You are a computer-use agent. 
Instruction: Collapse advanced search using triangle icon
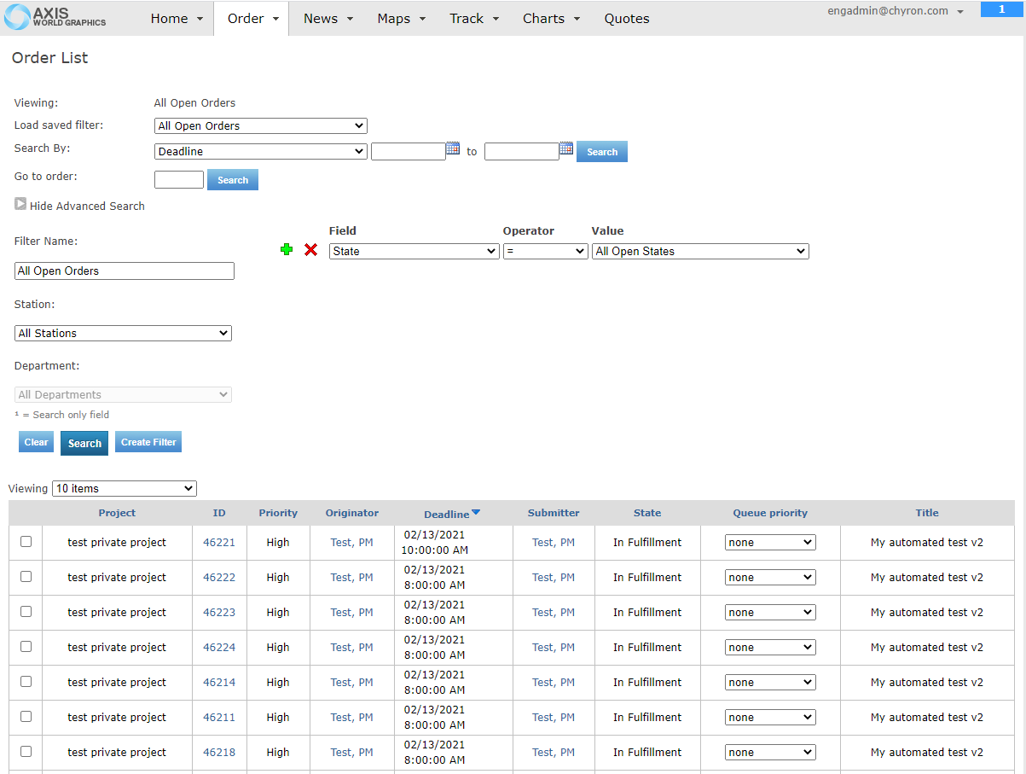coord(20,205)
